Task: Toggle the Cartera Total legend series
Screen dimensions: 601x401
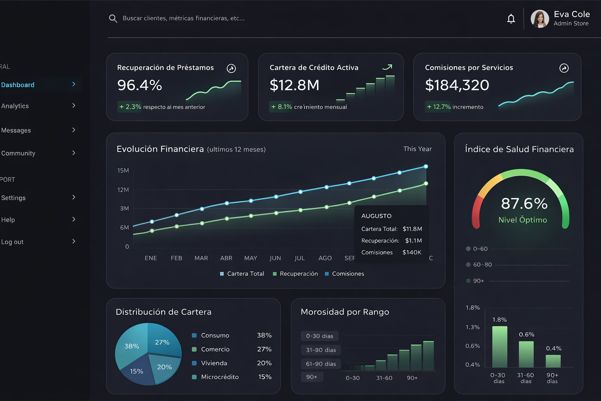Action: pos(242,274)
